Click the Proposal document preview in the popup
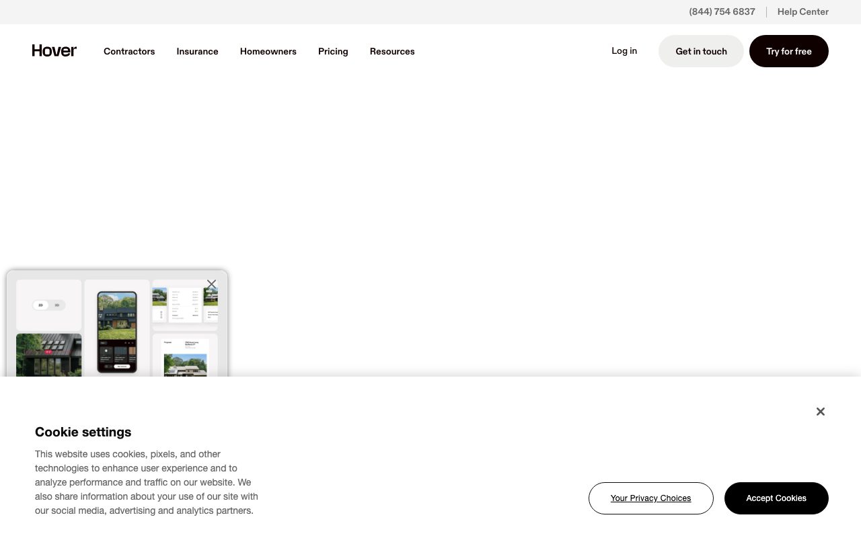Image resolution: width=861 pixels, height=538 pixels. [x=185, y=356]
